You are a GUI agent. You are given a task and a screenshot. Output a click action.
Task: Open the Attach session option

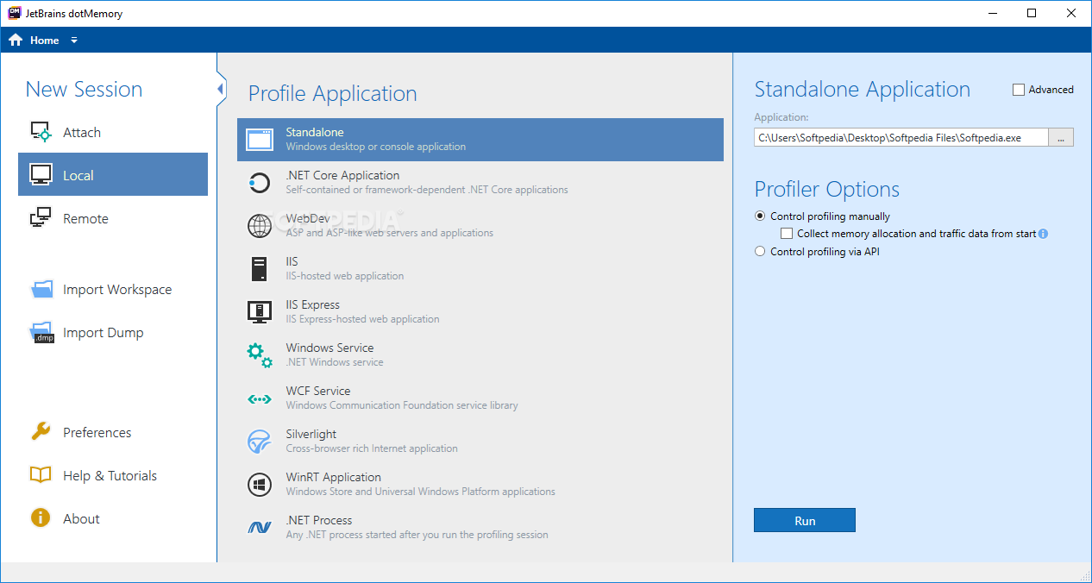[x=113, y=132]
